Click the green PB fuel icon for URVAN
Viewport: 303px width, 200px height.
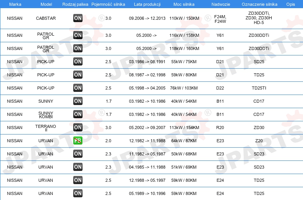click(x=78, y=141)
